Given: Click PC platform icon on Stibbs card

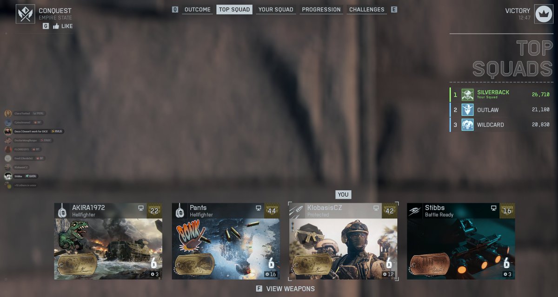Looking at the screenshot, I should point(494,208).
